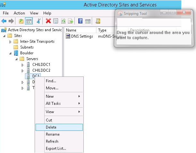Viewport: 196px width, 153px height.
Task: Open the File menu
Action: pyautogui.click(x=6, y=13)
